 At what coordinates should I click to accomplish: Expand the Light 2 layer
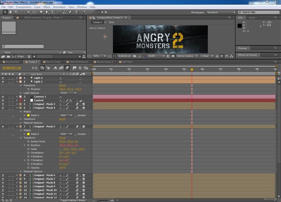(x=17, y=78)
